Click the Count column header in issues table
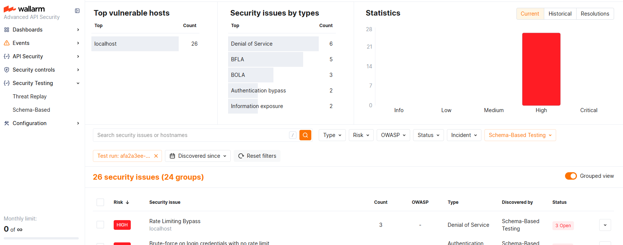 381,202
